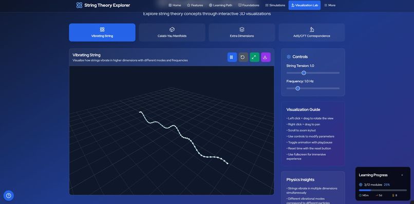Expand the More menu
This screenshot has height=204, width=414.
[x=330, y=5]
